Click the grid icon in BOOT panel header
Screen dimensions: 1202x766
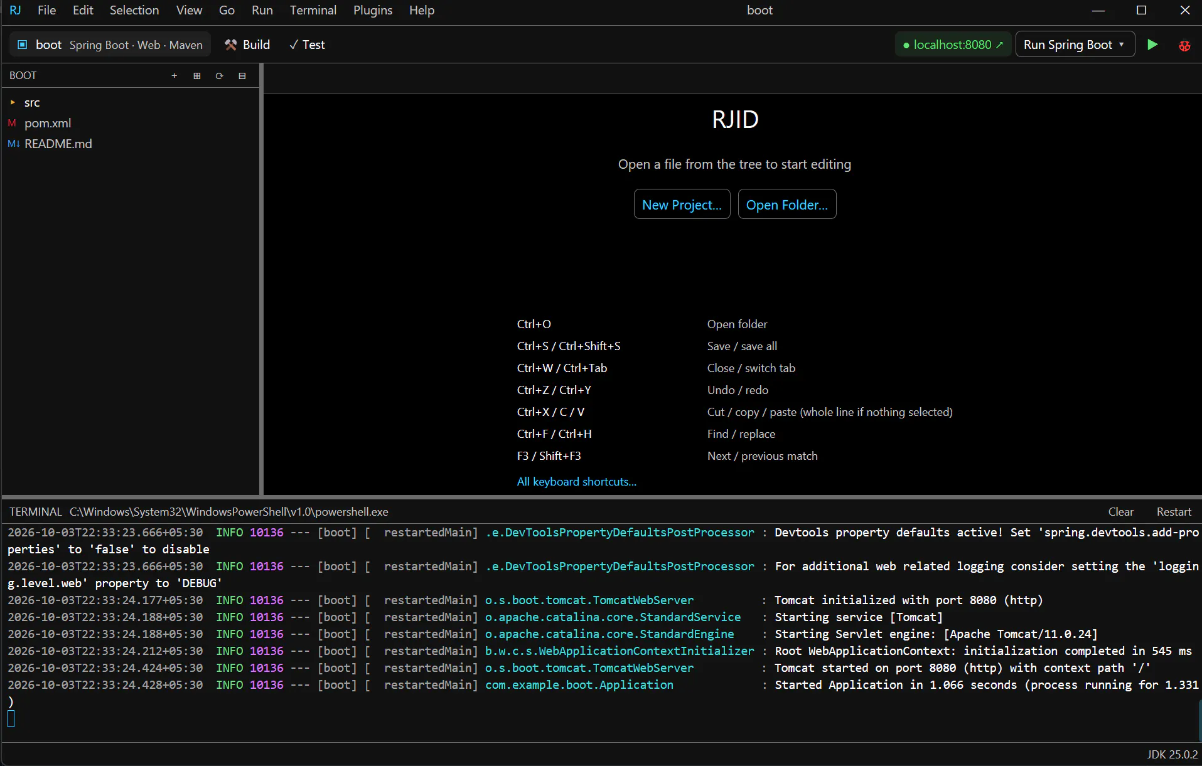197,76
